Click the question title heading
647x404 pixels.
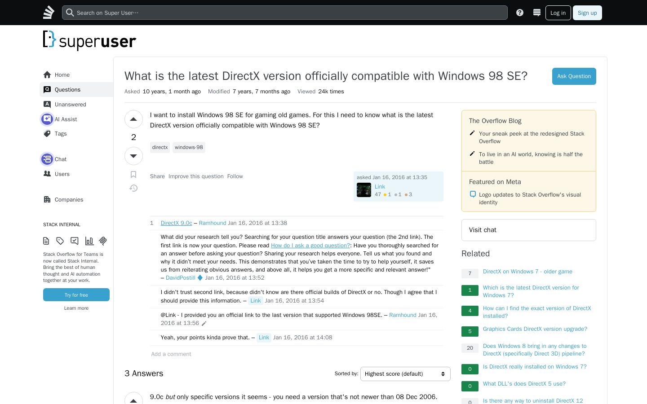tap(326, 76)
